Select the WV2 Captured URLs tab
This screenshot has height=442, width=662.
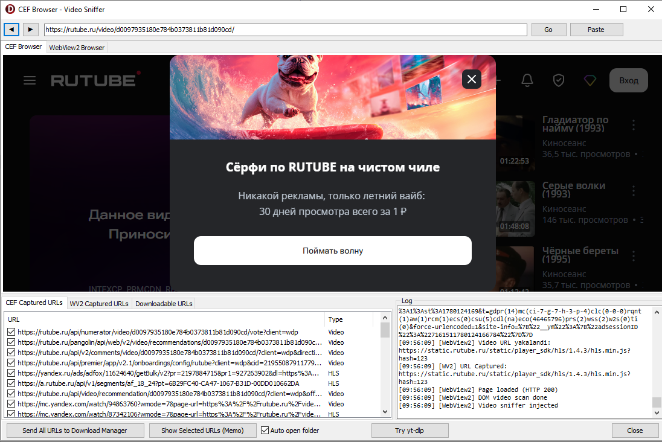pyautogui.click(x=99, y=304)
